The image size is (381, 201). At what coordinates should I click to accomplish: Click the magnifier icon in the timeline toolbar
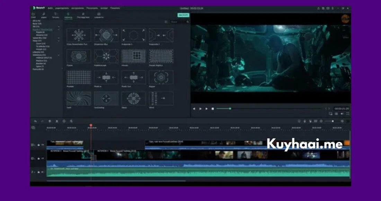click(71, 121)
